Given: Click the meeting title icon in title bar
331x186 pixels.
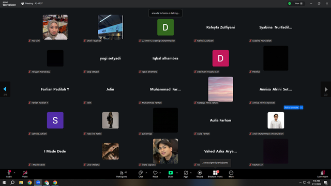Looking at the screenshot, I should pyautogui.click(x=22, y=4).
